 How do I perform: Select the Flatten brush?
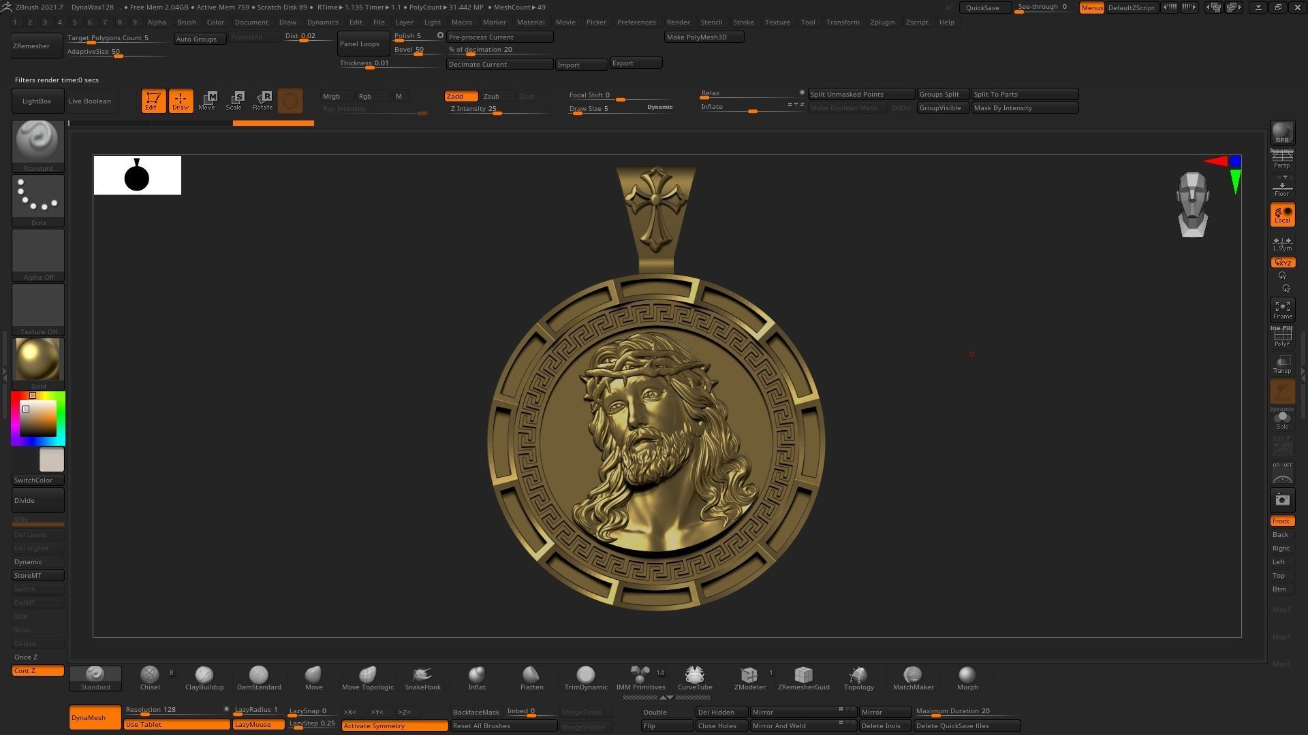(531, 678)
